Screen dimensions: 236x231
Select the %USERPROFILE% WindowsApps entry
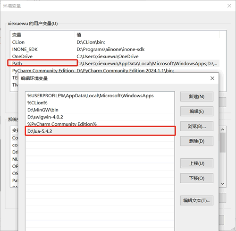tap(100, 96)
